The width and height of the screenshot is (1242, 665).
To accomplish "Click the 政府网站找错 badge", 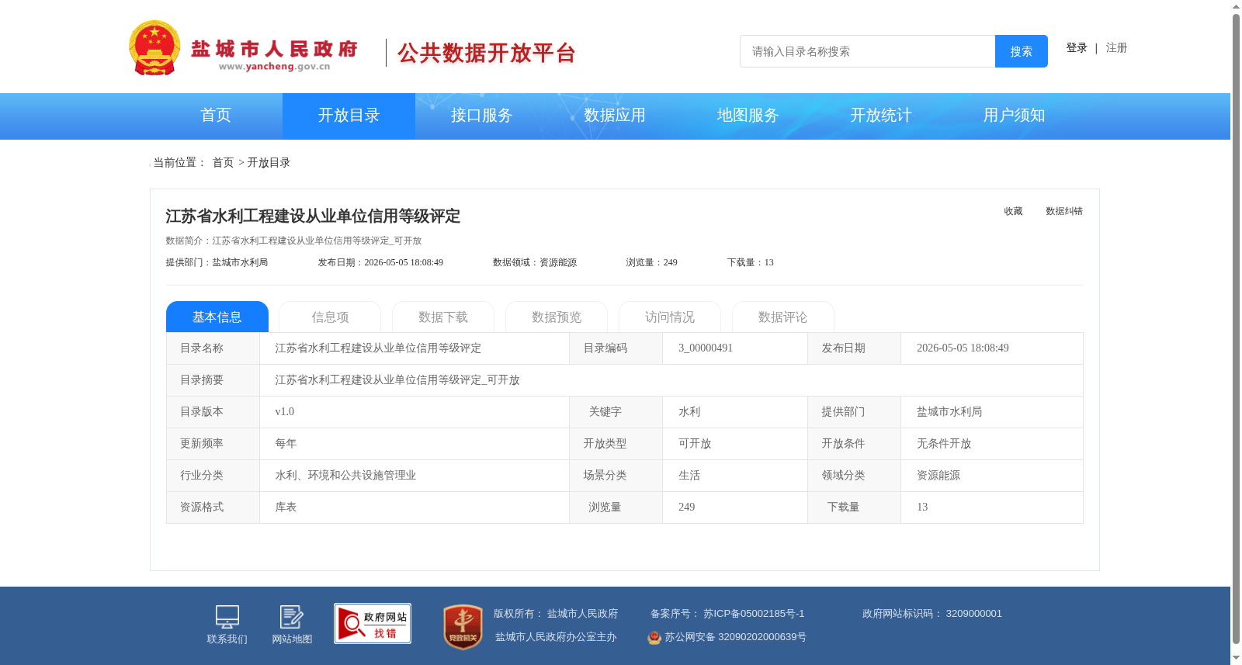I will coord(373,624).
